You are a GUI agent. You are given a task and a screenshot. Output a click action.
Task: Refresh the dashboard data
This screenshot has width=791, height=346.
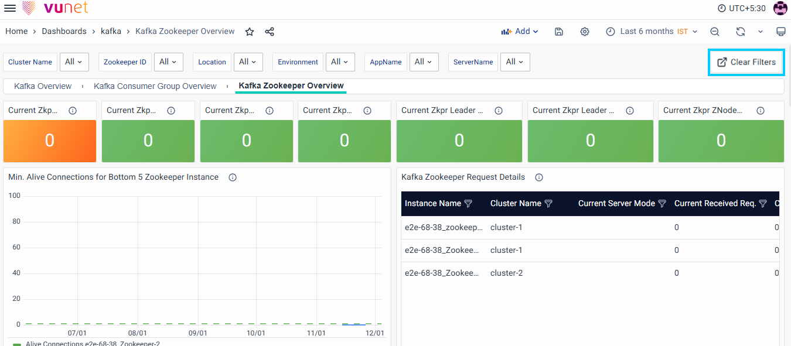pos(741,32)
